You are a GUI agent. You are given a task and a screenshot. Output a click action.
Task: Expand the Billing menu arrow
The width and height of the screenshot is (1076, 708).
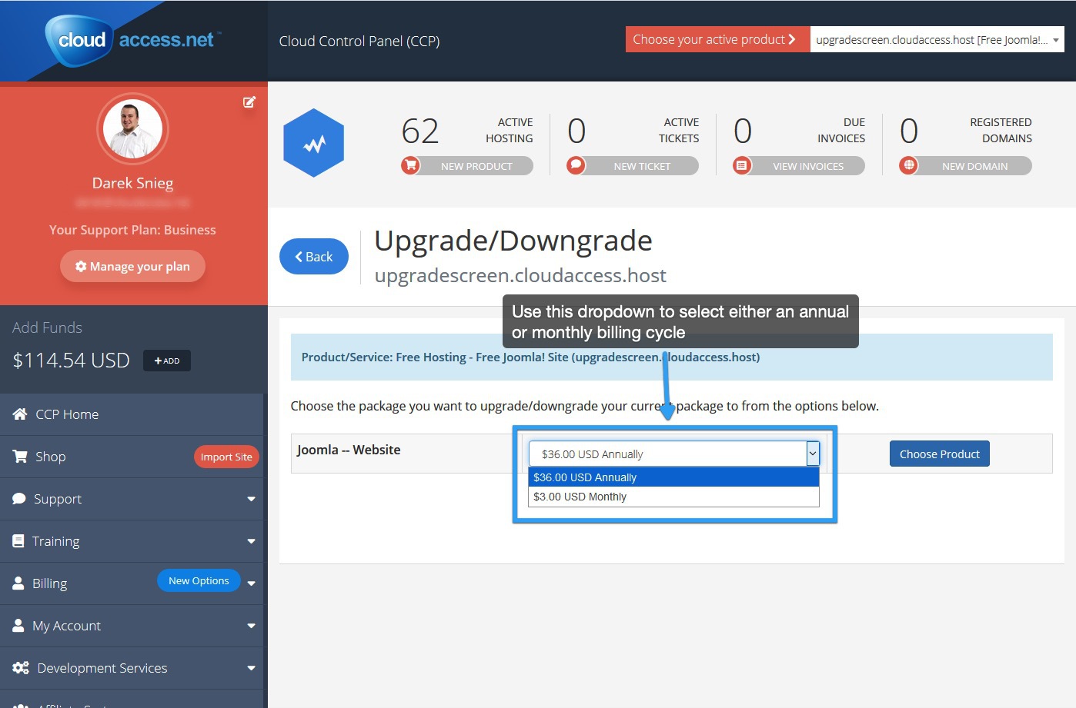point(251,583)
